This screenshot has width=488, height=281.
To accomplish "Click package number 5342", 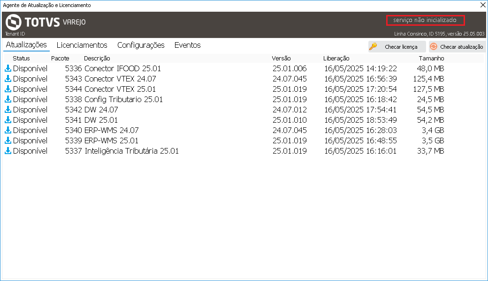I will (74, 109).
